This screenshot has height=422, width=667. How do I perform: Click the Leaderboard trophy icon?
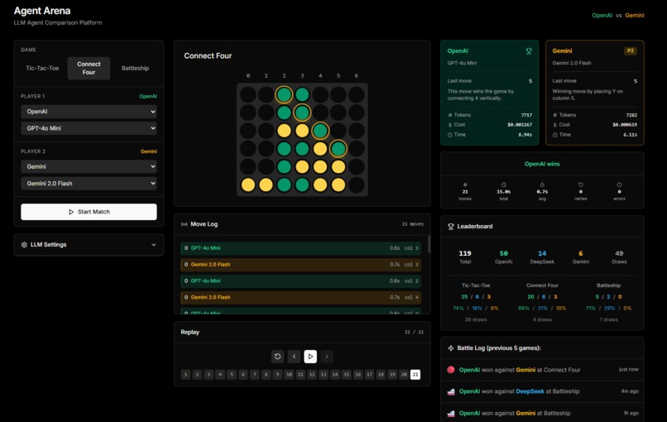point(451,227)
